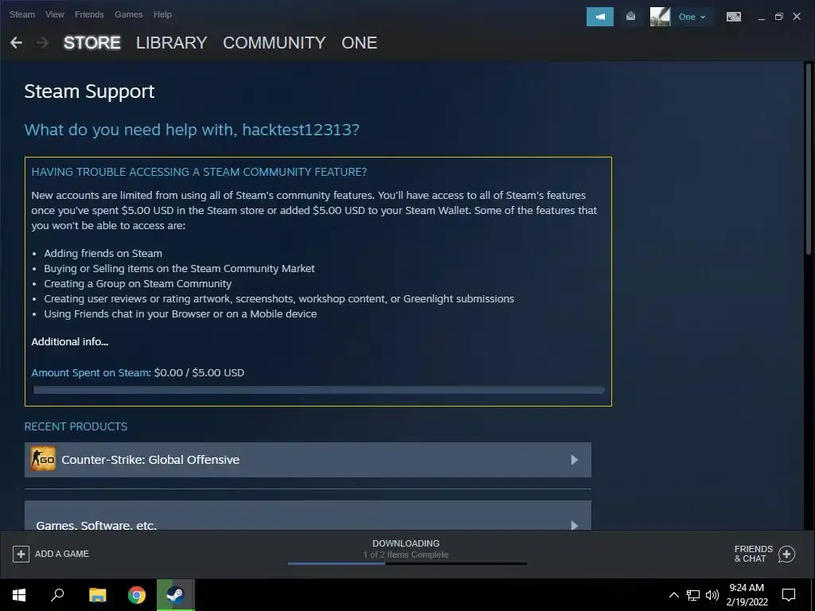This screenshot has height=611, width=815.
Task: Open Games, Software, etc. support category
Action: (x=308, y=516)
